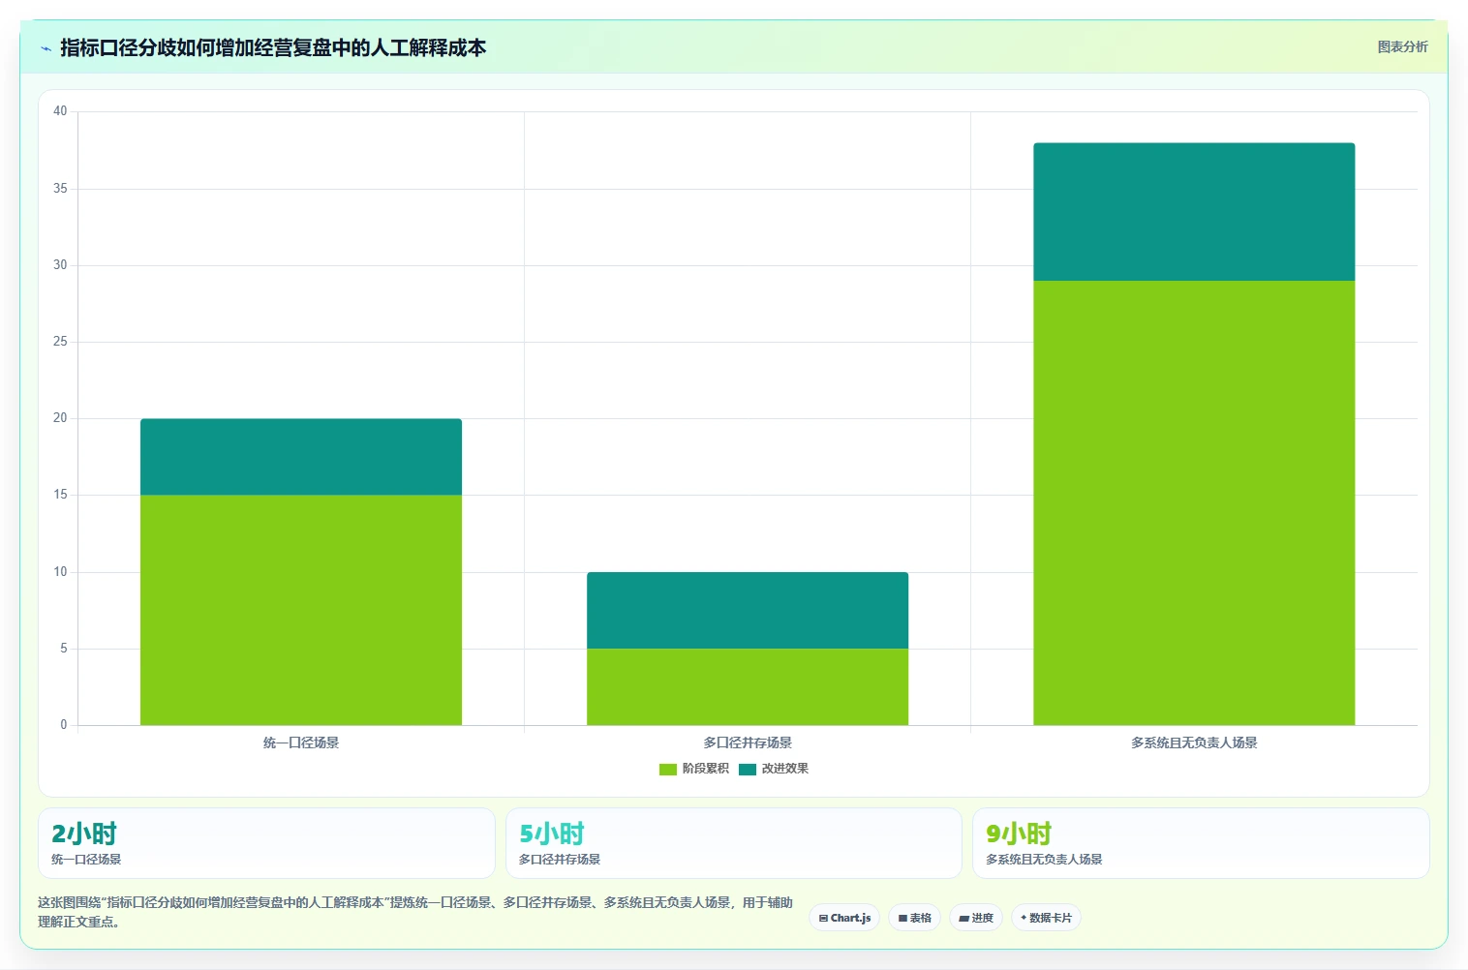Click the 统一口径场景 x-axis label
This screenshot has height=970, width=1468.
click(x=301, y=743)
